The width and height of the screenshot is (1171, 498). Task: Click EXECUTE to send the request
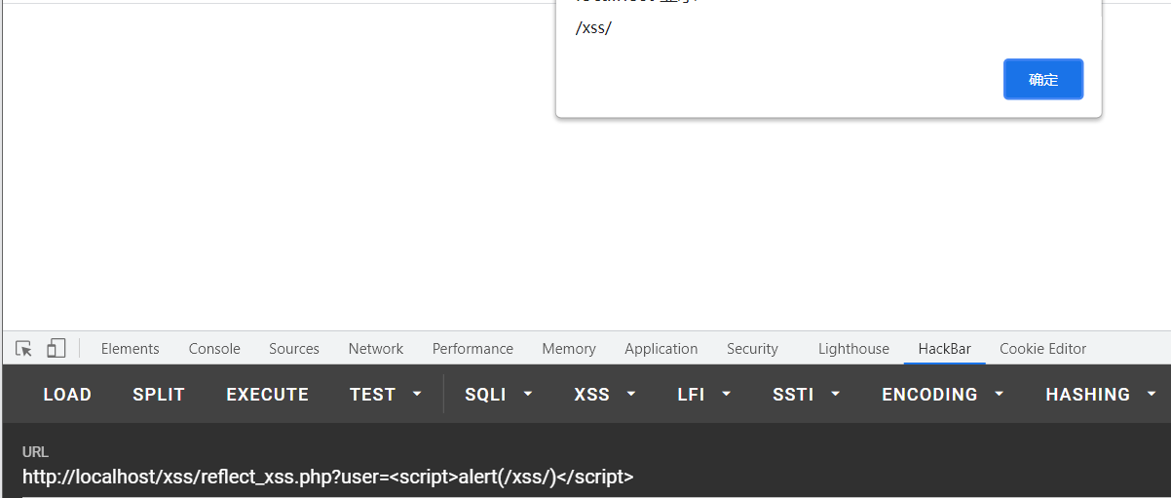268,395
